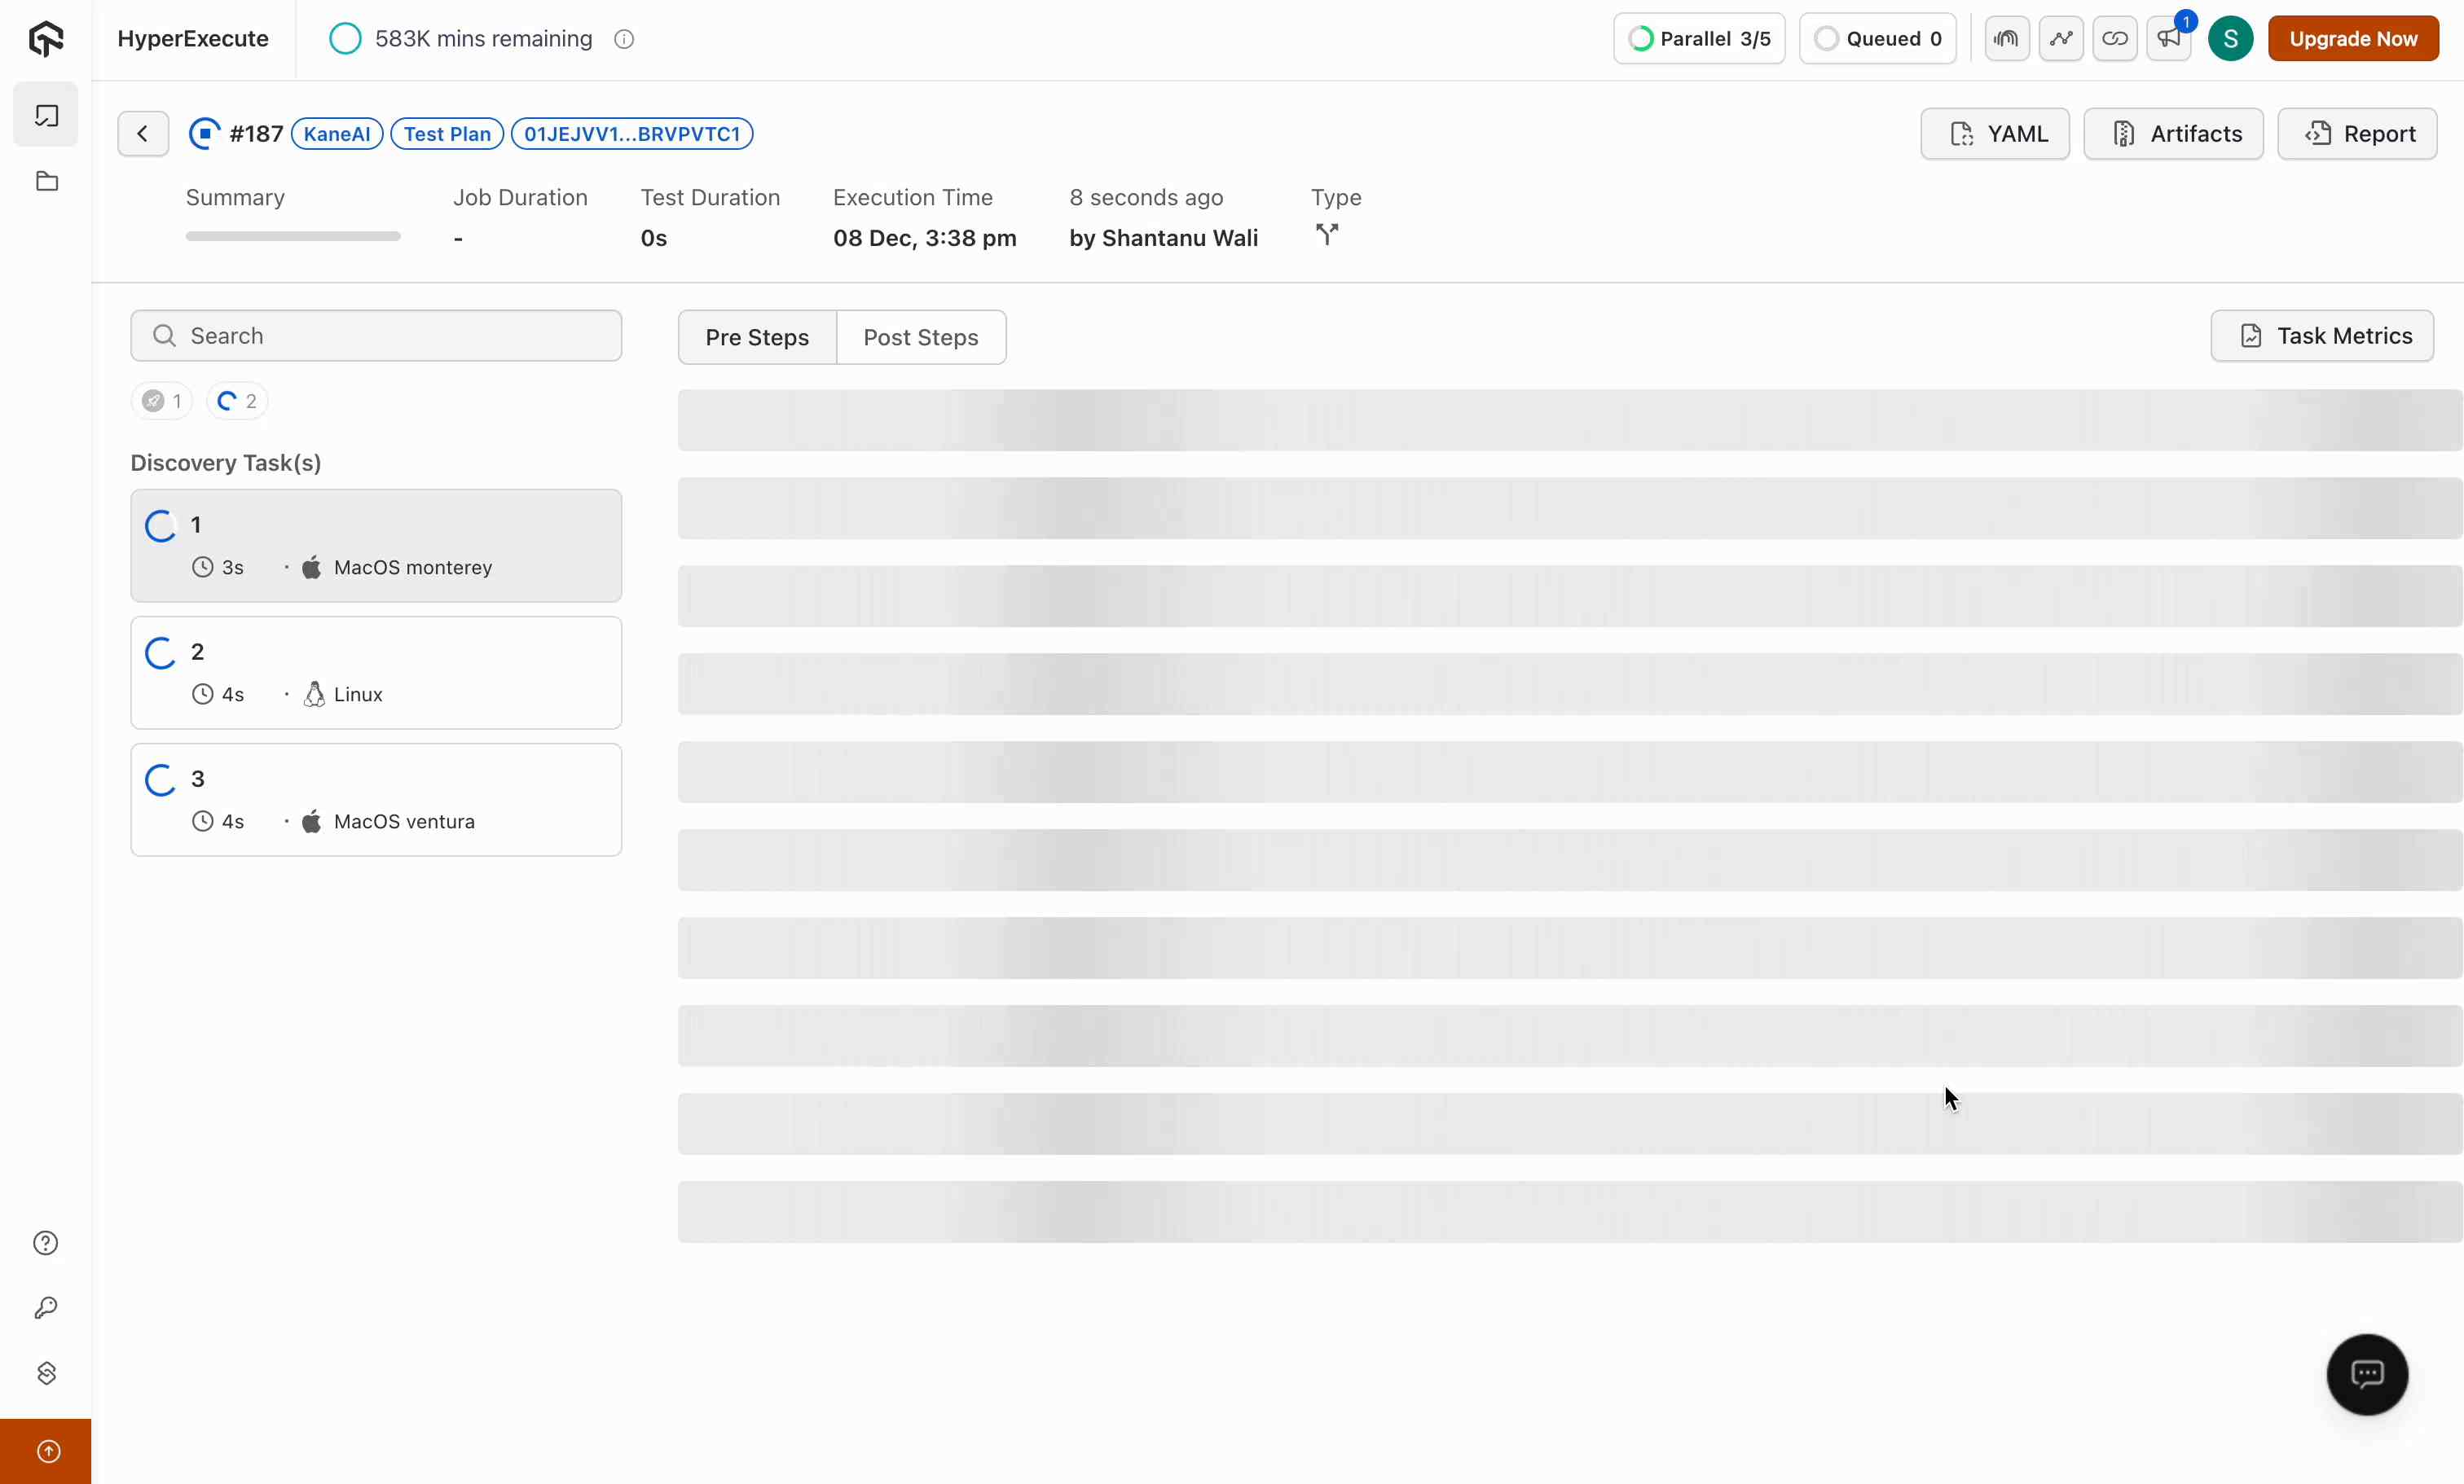Open the job Report

pos(2357,133)
